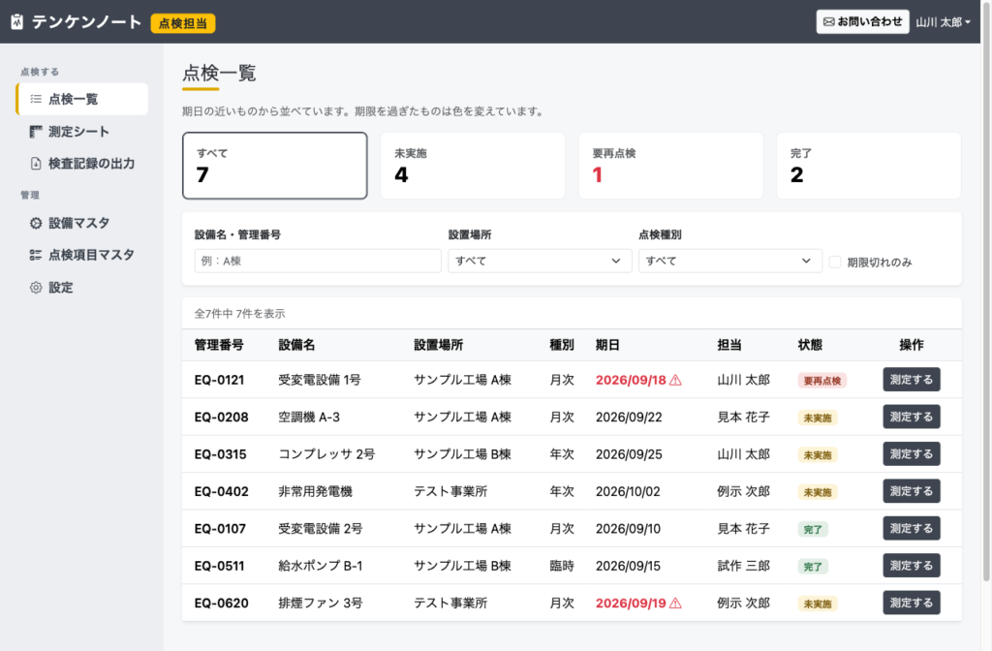Viewport: 992px width, 651px height.
Task: Click 測定する for EQ-0315
Action: 911,454
